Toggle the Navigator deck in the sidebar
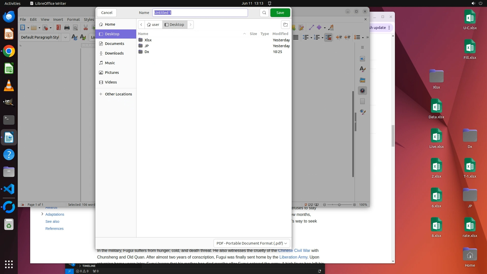This screenshot has height=274, width=487. tap(362, 91)
